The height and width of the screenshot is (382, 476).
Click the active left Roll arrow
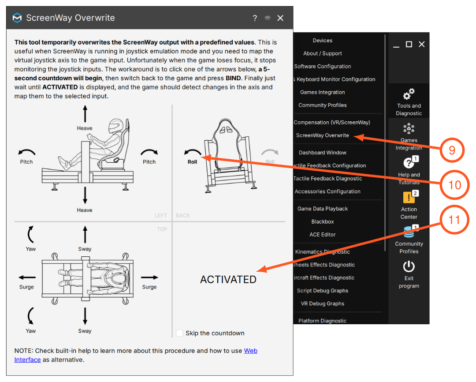[193, 152]
